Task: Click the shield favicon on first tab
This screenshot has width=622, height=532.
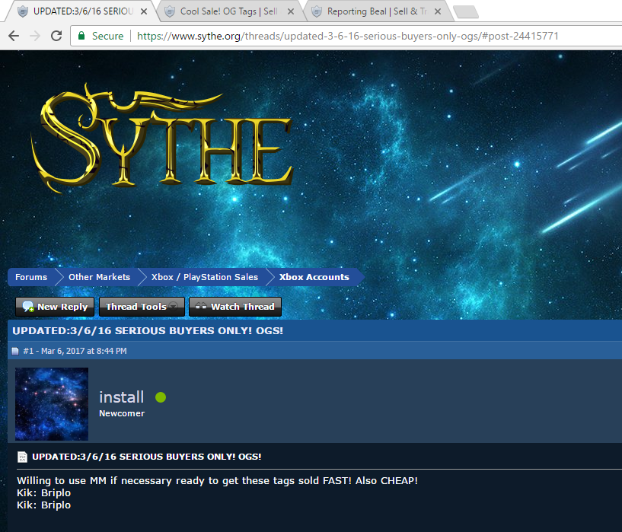Action: (23, 11)
